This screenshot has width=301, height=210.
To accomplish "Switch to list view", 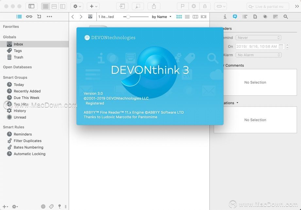I will point(187,17).
